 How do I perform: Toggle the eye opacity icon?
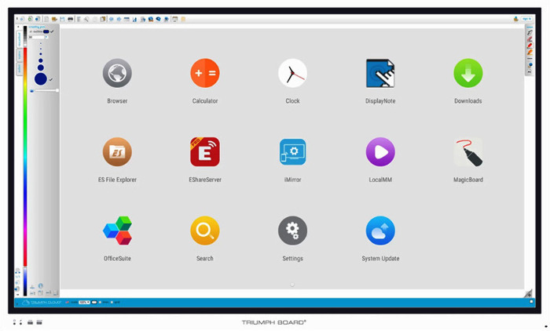(31, 91)
